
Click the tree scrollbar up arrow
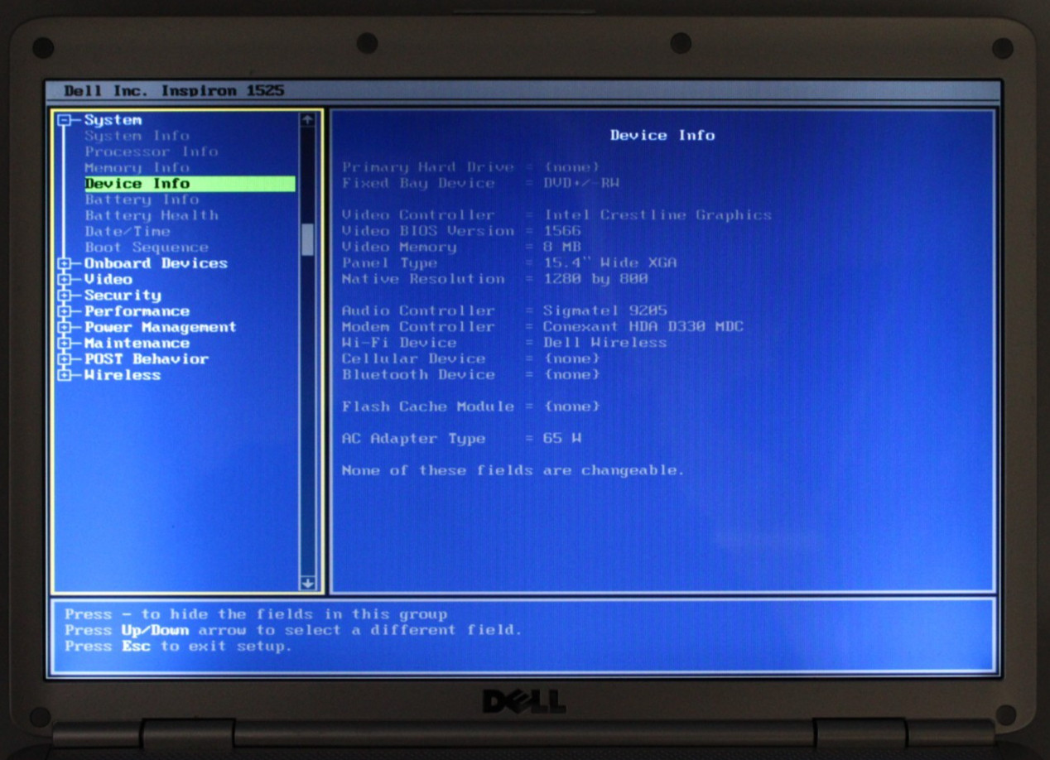(307, 120)
